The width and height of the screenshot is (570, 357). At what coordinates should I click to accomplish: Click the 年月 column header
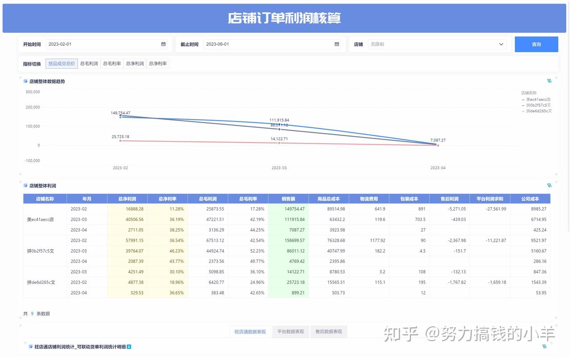pos(87,199)
